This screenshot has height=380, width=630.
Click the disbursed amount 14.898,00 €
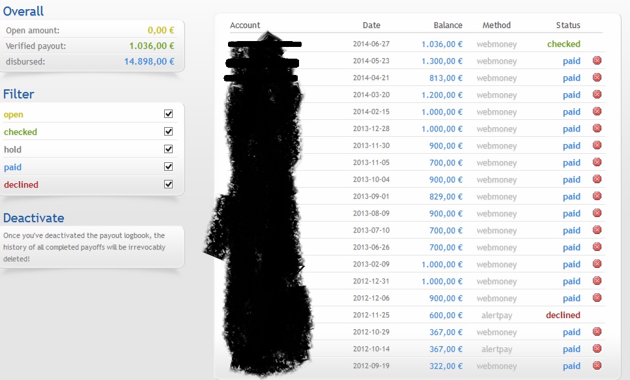(x=149, y=61)
